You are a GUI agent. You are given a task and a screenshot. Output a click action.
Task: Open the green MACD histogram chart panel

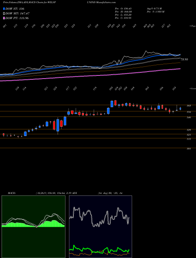coord(33,227)
